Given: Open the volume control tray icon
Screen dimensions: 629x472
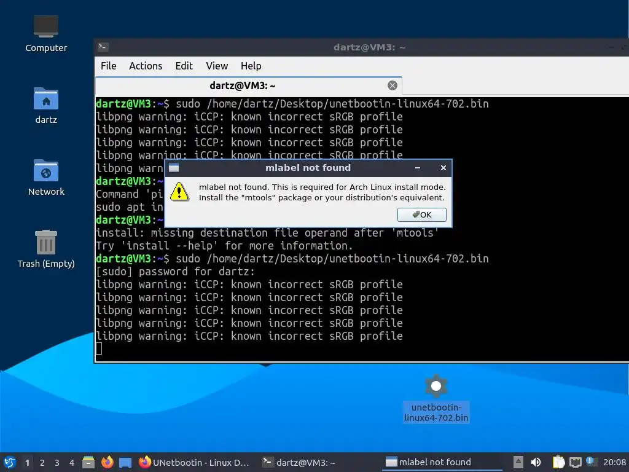Looking at the screenshot, I should click(536, 462).
